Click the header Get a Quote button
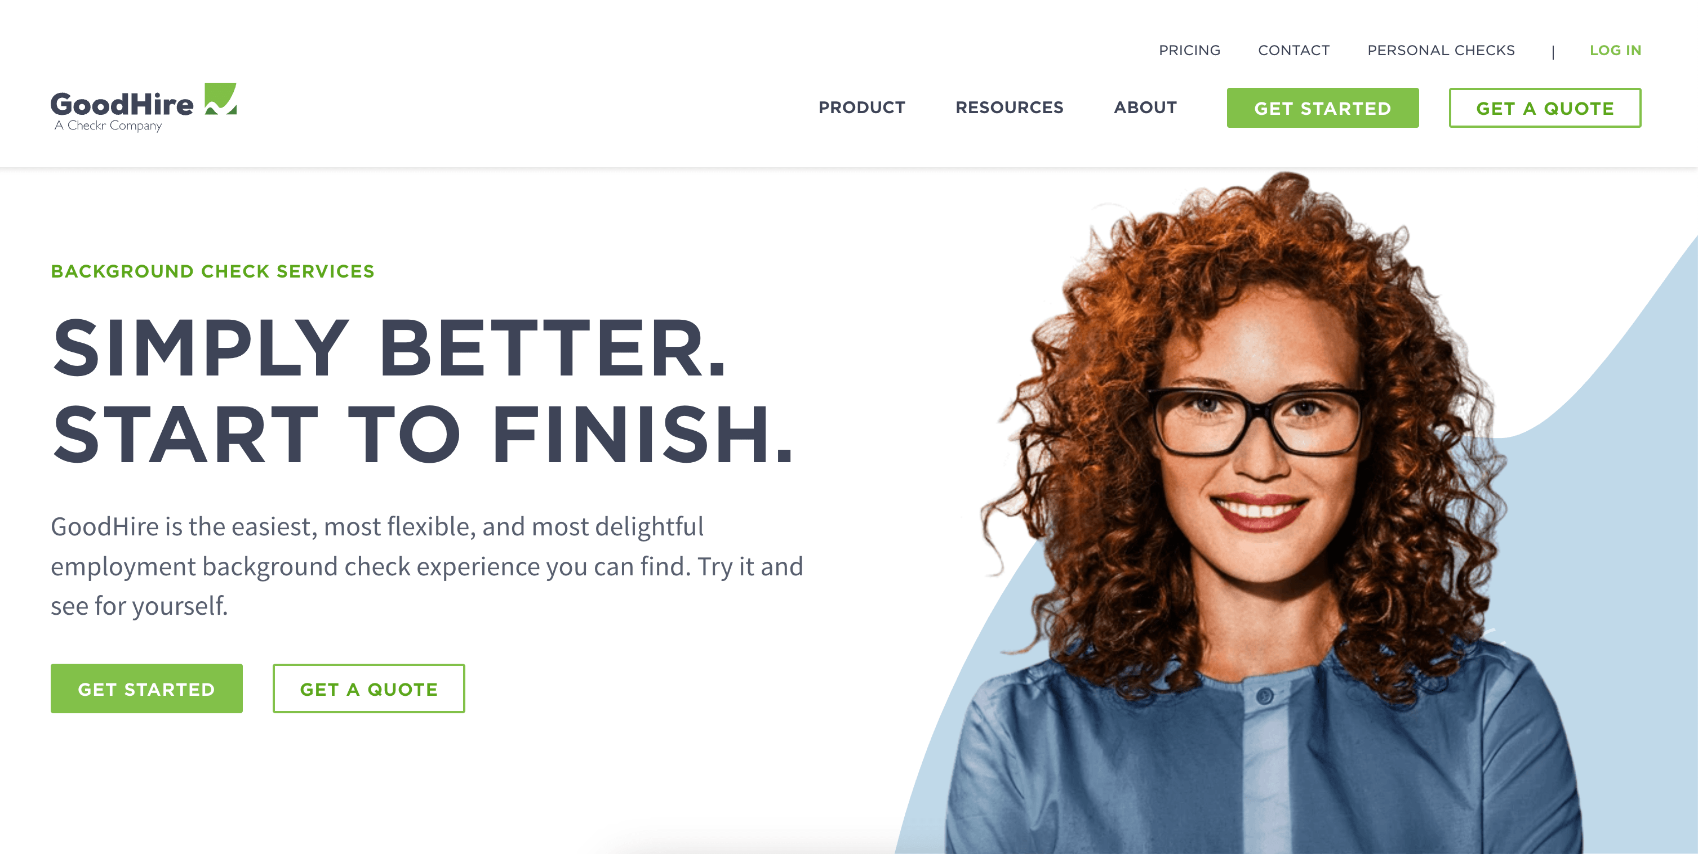This screenshot has height=854, width=1698. coord(1545,108)
